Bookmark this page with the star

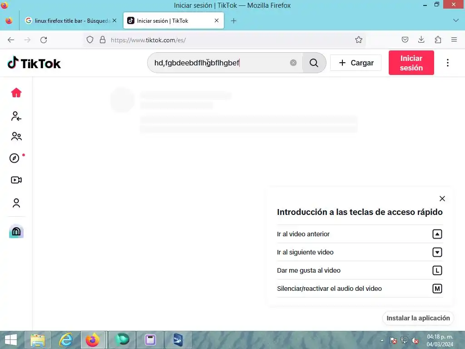359,40
